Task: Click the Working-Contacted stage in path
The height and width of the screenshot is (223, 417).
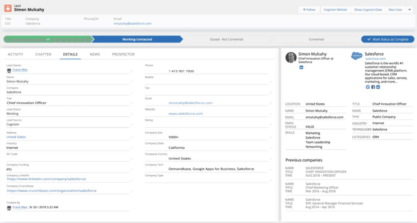Action: 137,39
